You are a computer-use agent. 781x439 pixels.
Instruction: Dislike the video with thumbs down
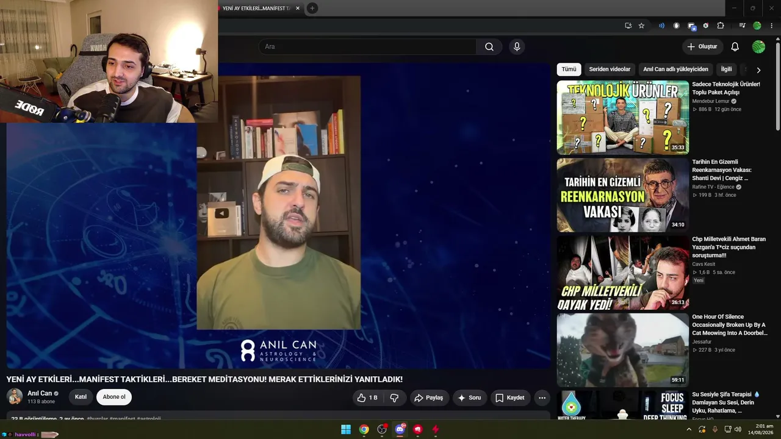pyautogui.click(x=394, y=398)
